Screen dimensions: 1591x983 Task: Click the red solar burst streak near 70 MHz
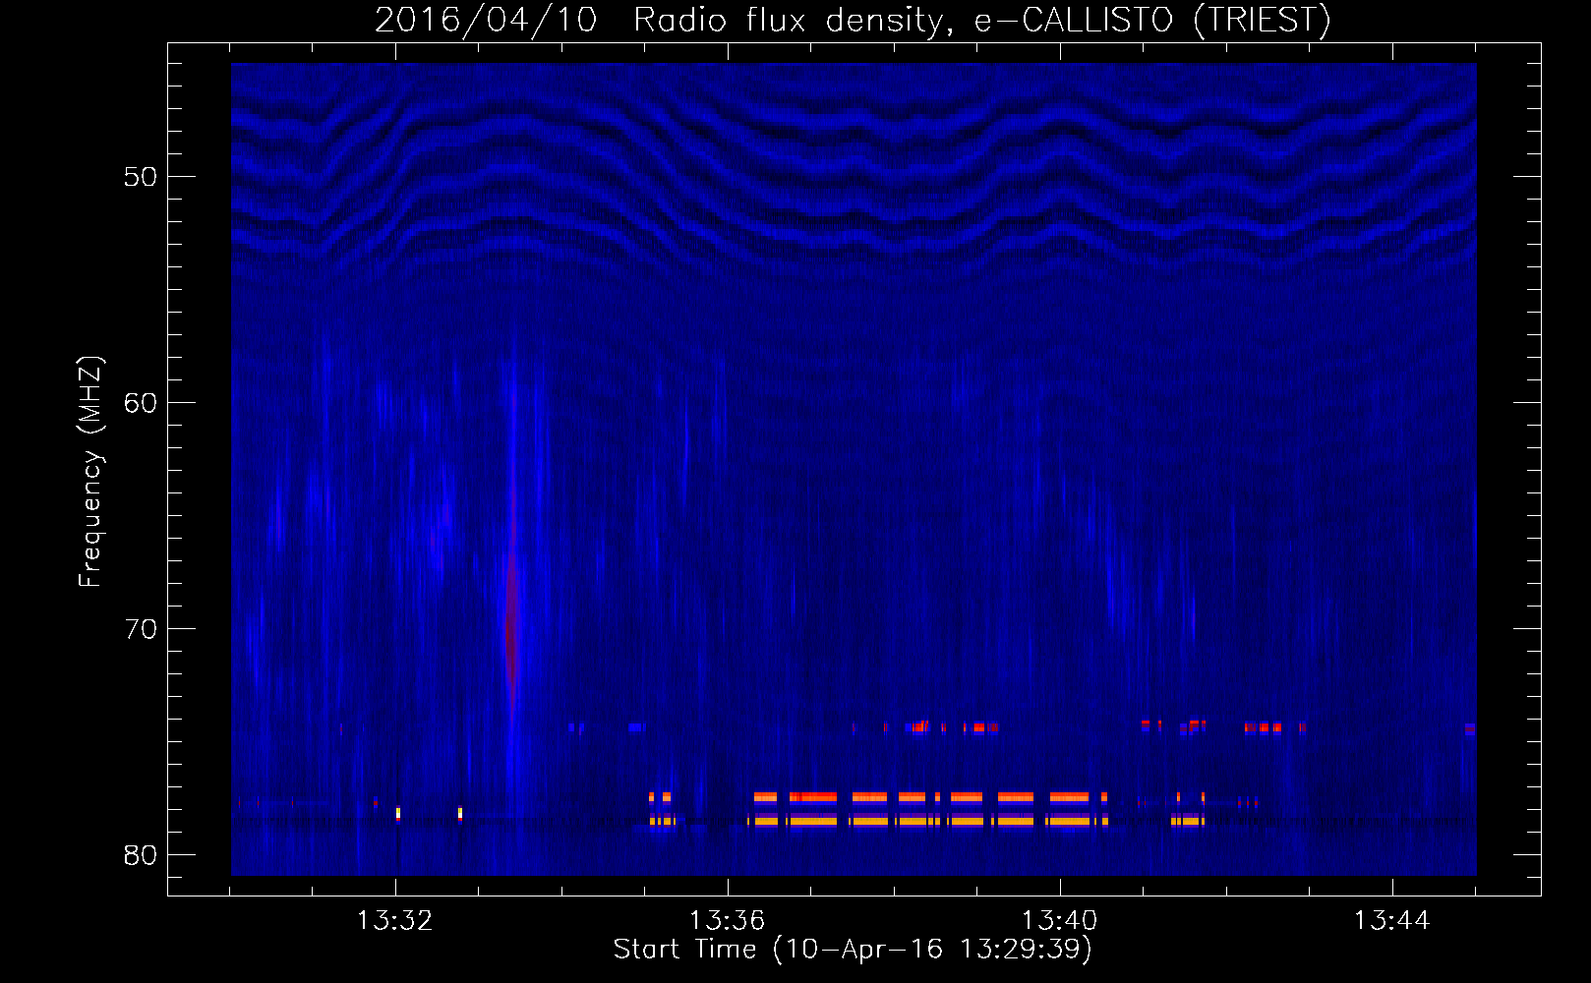(511, 629)
